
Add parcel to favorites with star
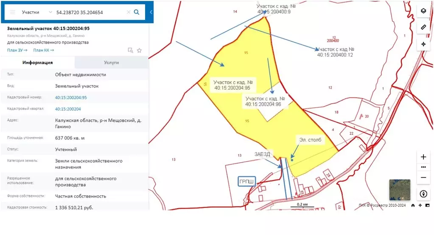[x=139, y=50]
